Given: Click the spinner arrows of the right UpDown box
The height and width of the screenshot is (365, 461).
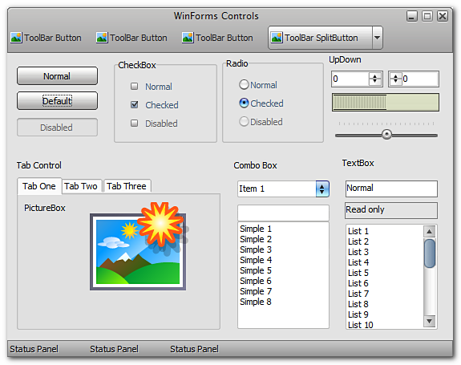Looking at the screenshot, I should [x=396, y=79].
